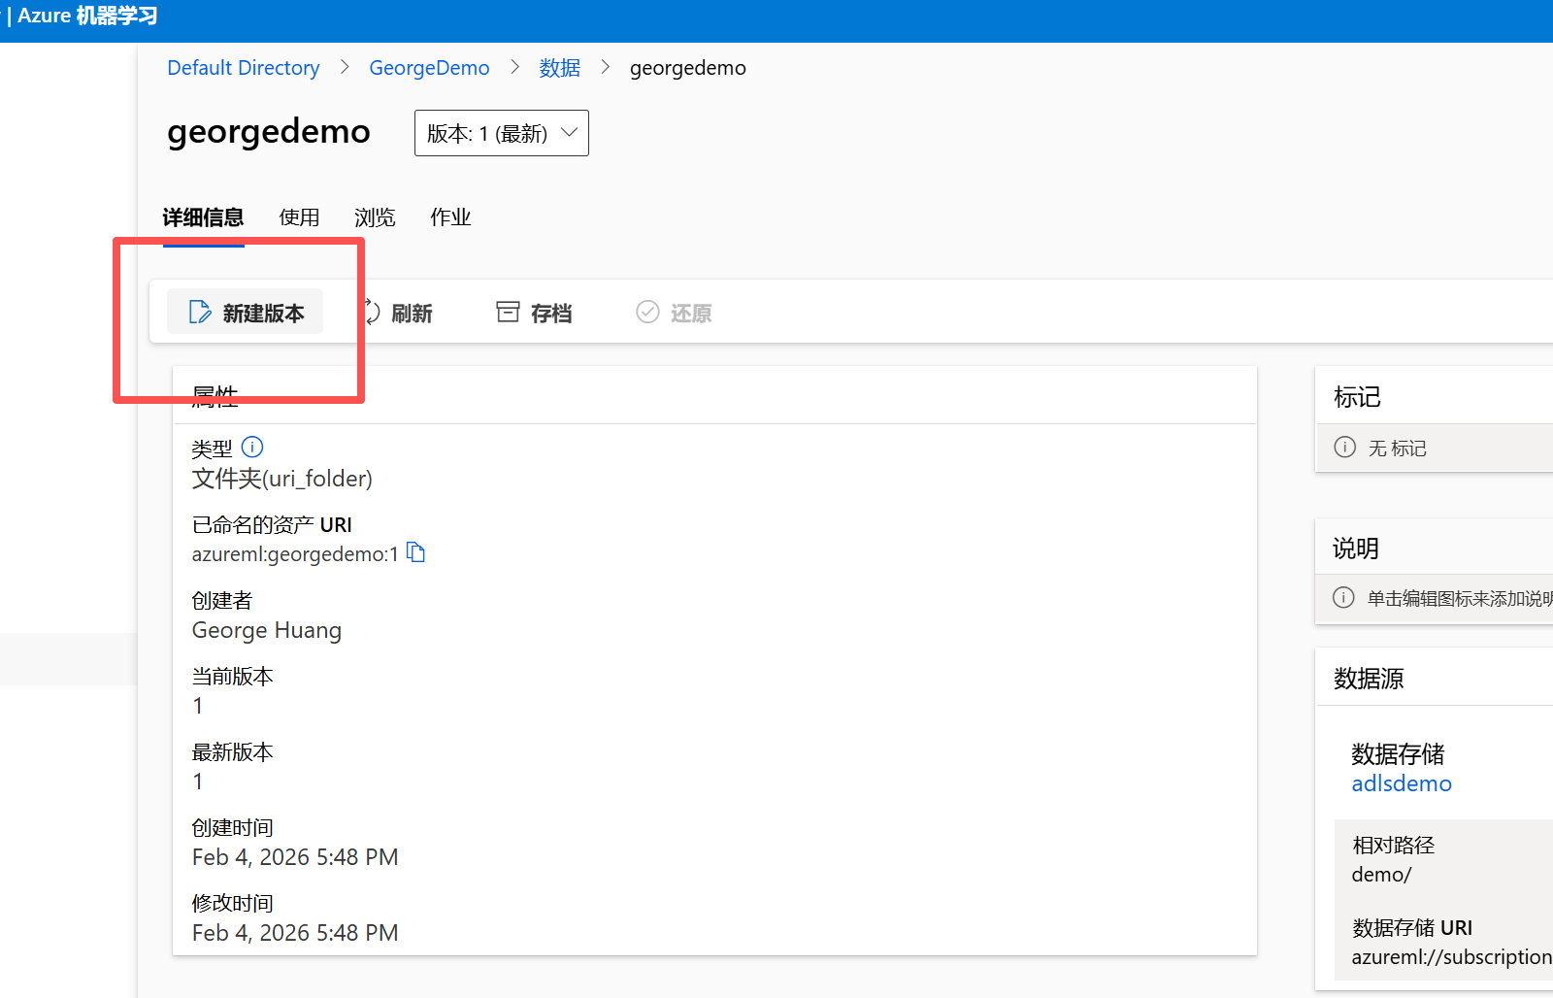The width and height of the screenshot is (1553, 998).
Task: Click the George Huang creator name
Action: [x=267, y=630]
